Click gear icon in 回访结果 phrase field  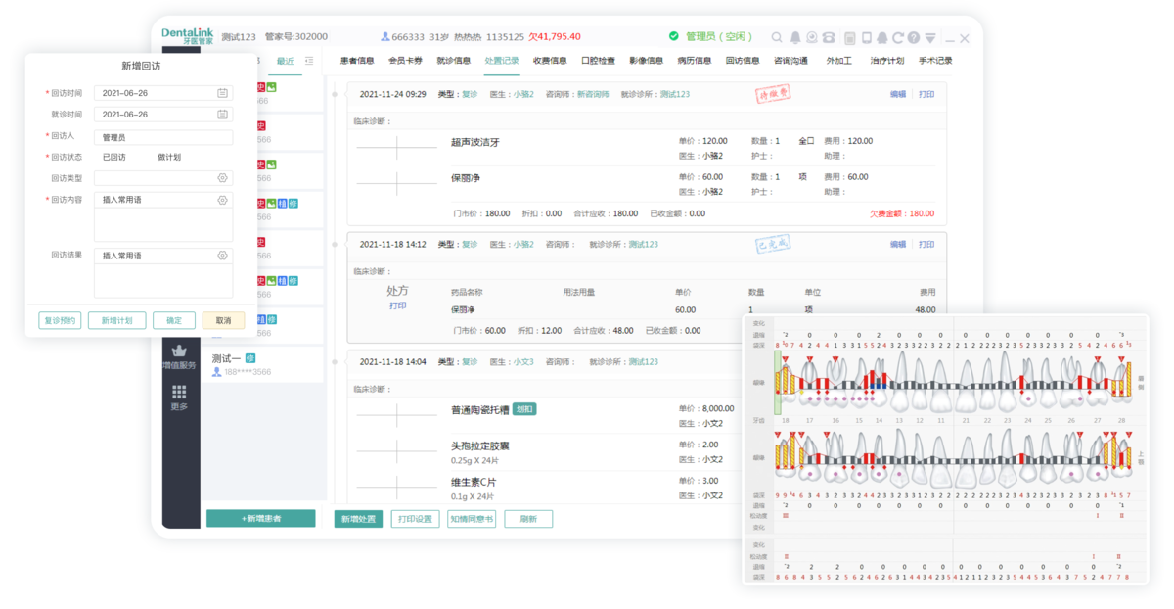click(222, 256)
